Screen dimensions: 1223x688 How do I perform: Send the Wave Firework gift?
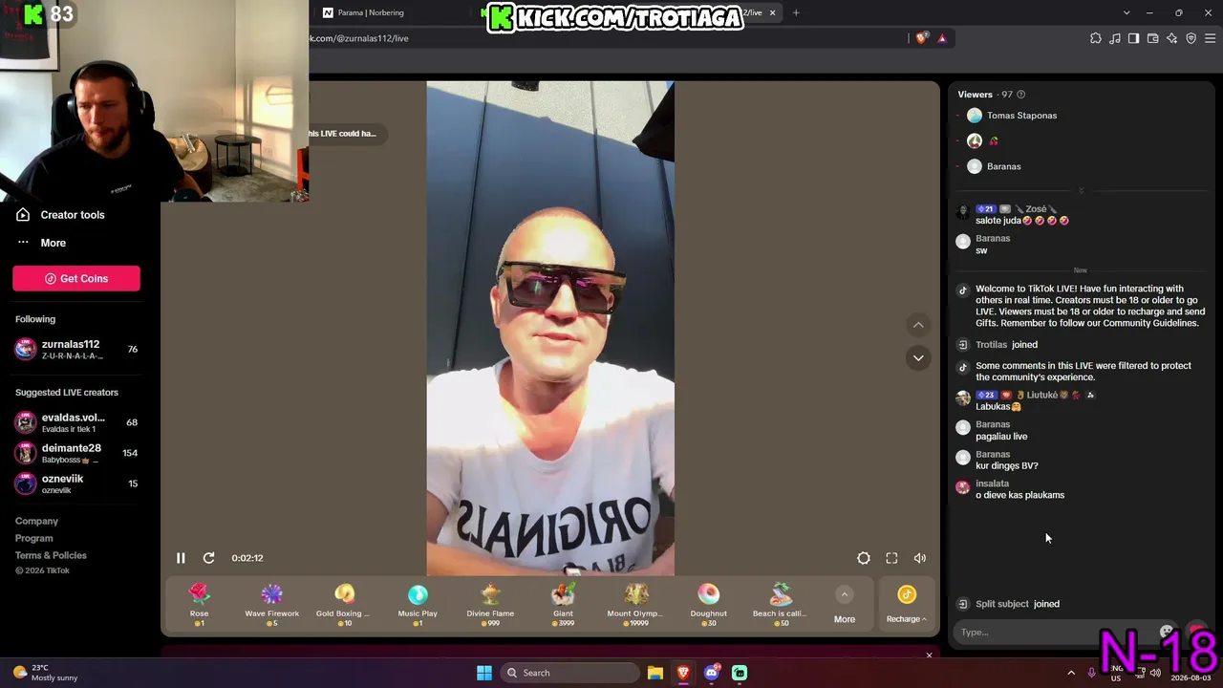(272, 605)
